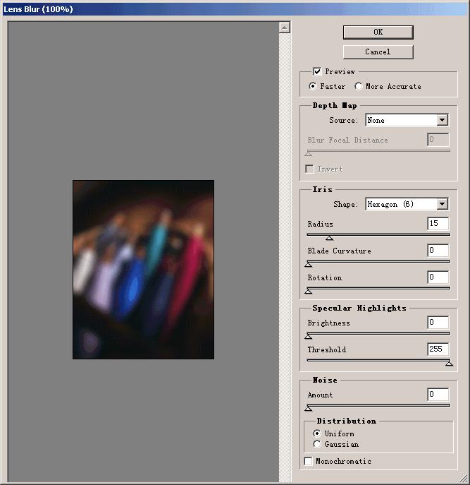Click the OK button
The width and height of the screenshot is (470, 485).
pos(378,32)
